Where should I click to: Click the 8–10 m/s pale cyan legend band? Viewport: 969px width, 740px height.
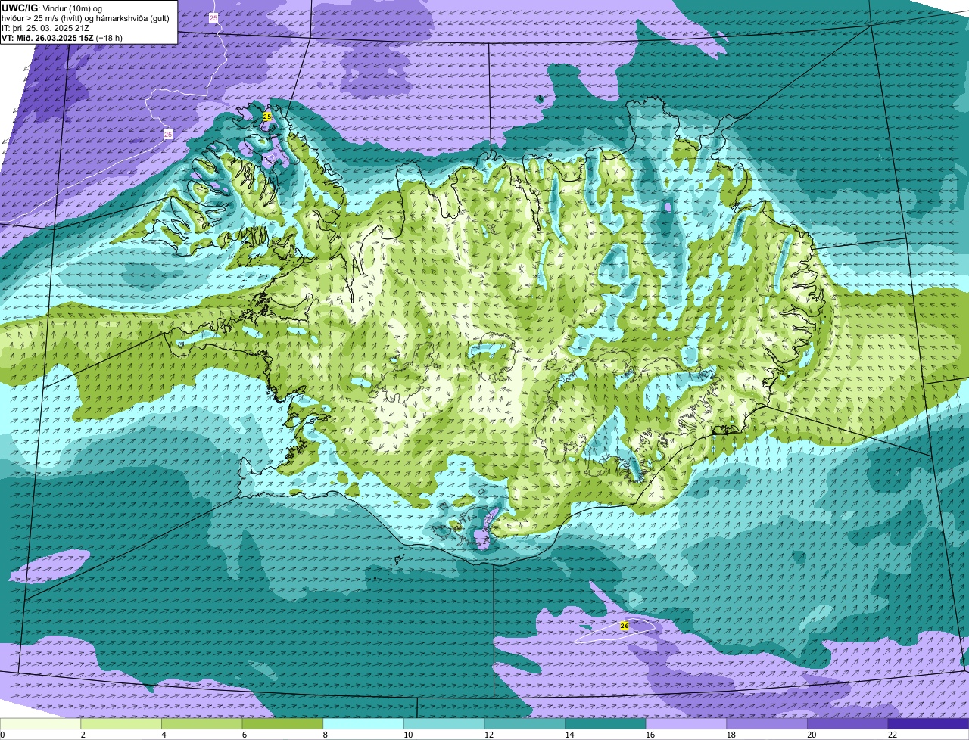(363, 723)
